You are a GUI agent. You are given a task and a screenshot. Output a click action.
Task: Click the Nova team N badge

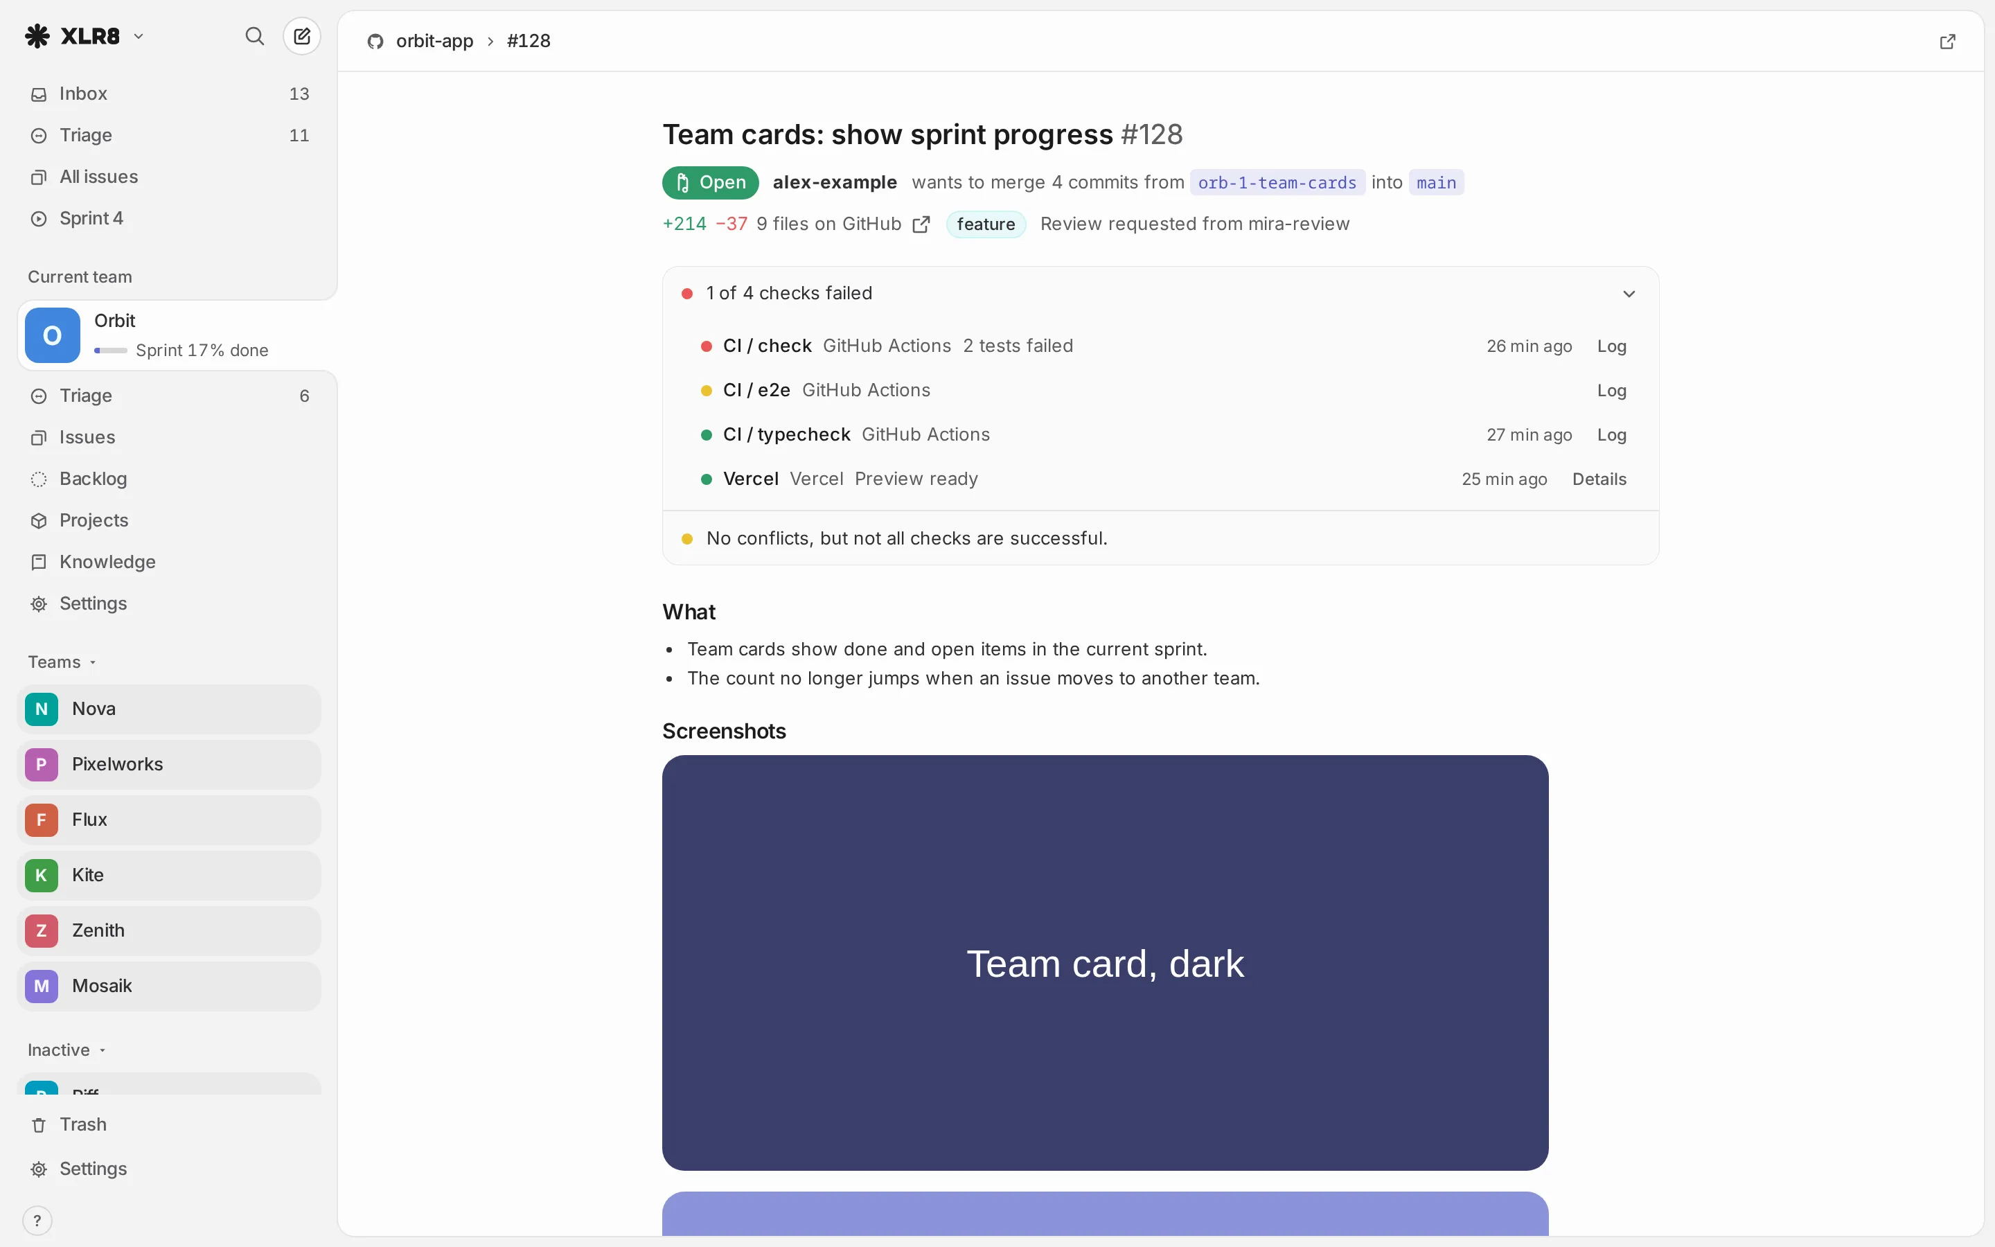[42, 709]
